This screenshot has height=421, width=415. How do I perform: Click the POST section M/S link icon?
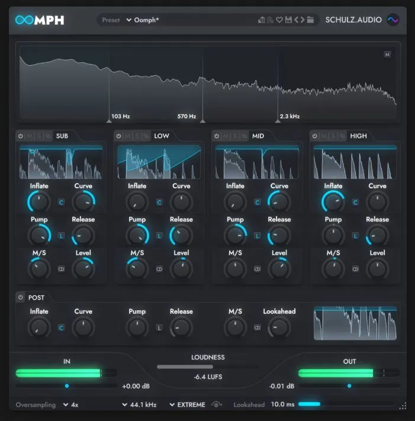pyautogui.click(x=257, y=328)
